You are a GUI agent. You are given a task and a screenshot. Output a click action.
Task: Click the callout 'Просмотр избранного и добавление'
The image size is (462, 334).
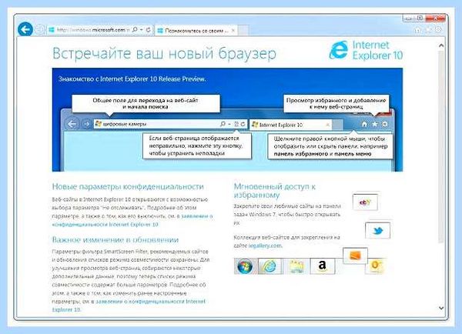[336, 104]
